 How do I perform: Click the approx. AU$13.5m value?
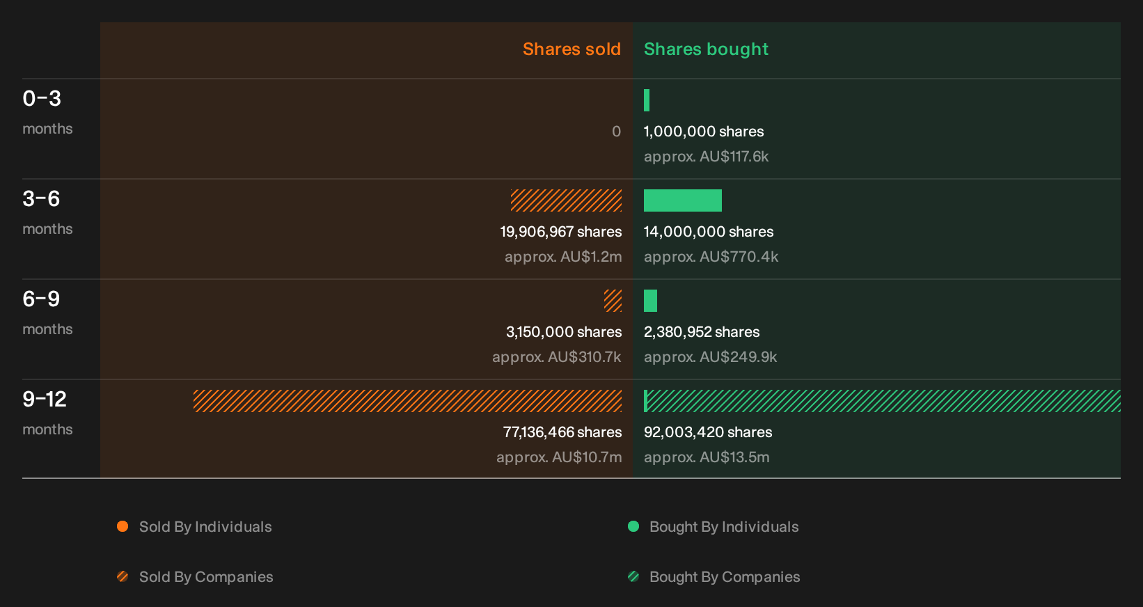point(707,457)
